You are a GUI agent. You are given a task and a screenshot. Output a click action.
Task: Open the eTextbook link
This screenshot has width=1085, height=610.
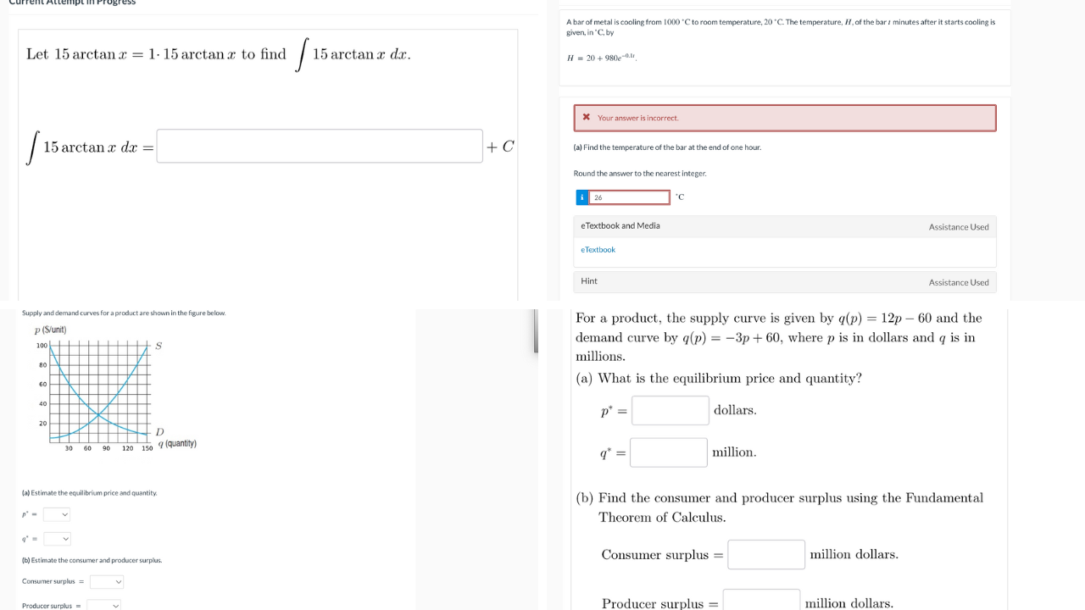(598, 249)
